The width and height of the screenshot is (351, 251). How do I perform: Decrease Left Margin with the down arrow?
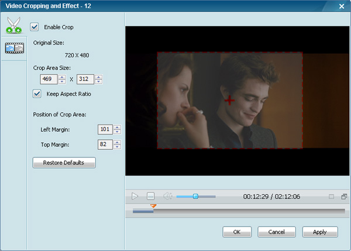117,132
